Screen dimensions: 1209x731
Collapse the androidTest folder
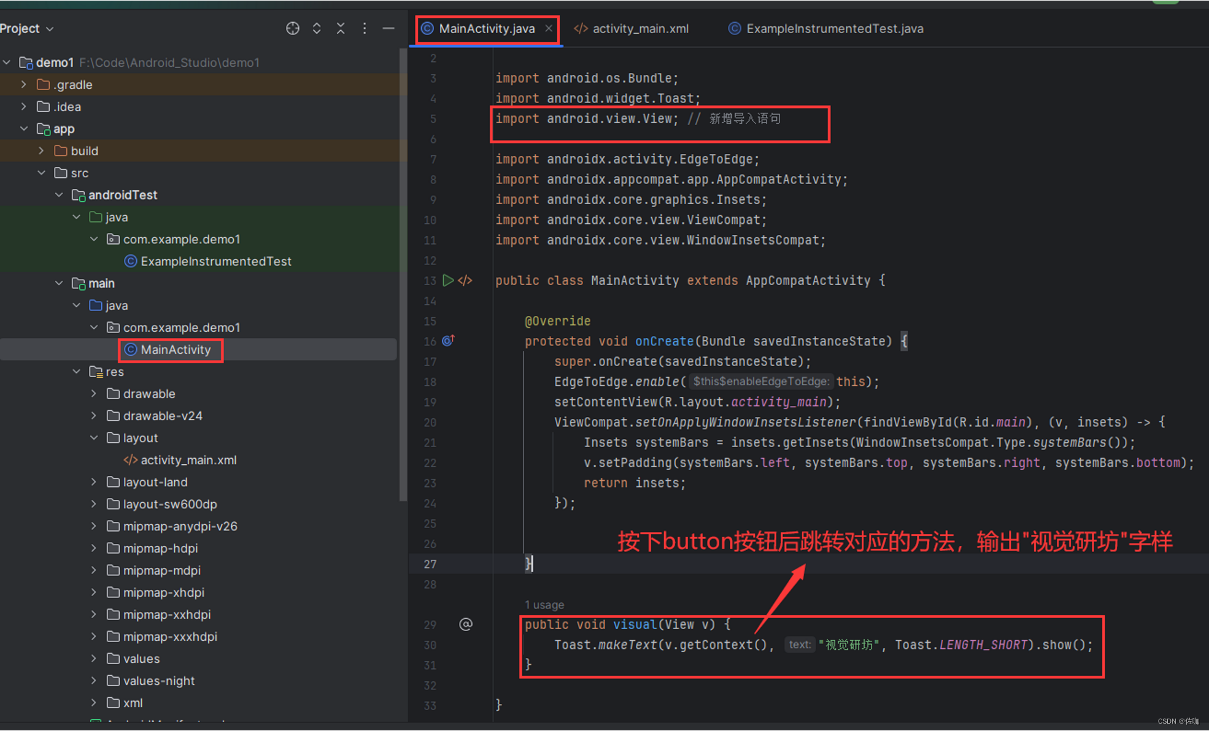coord(59,195)
